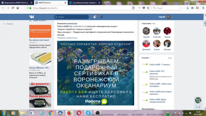The image size is (206, 116).
Task: Save page to Pocket
Action: [x=144, y=8]
